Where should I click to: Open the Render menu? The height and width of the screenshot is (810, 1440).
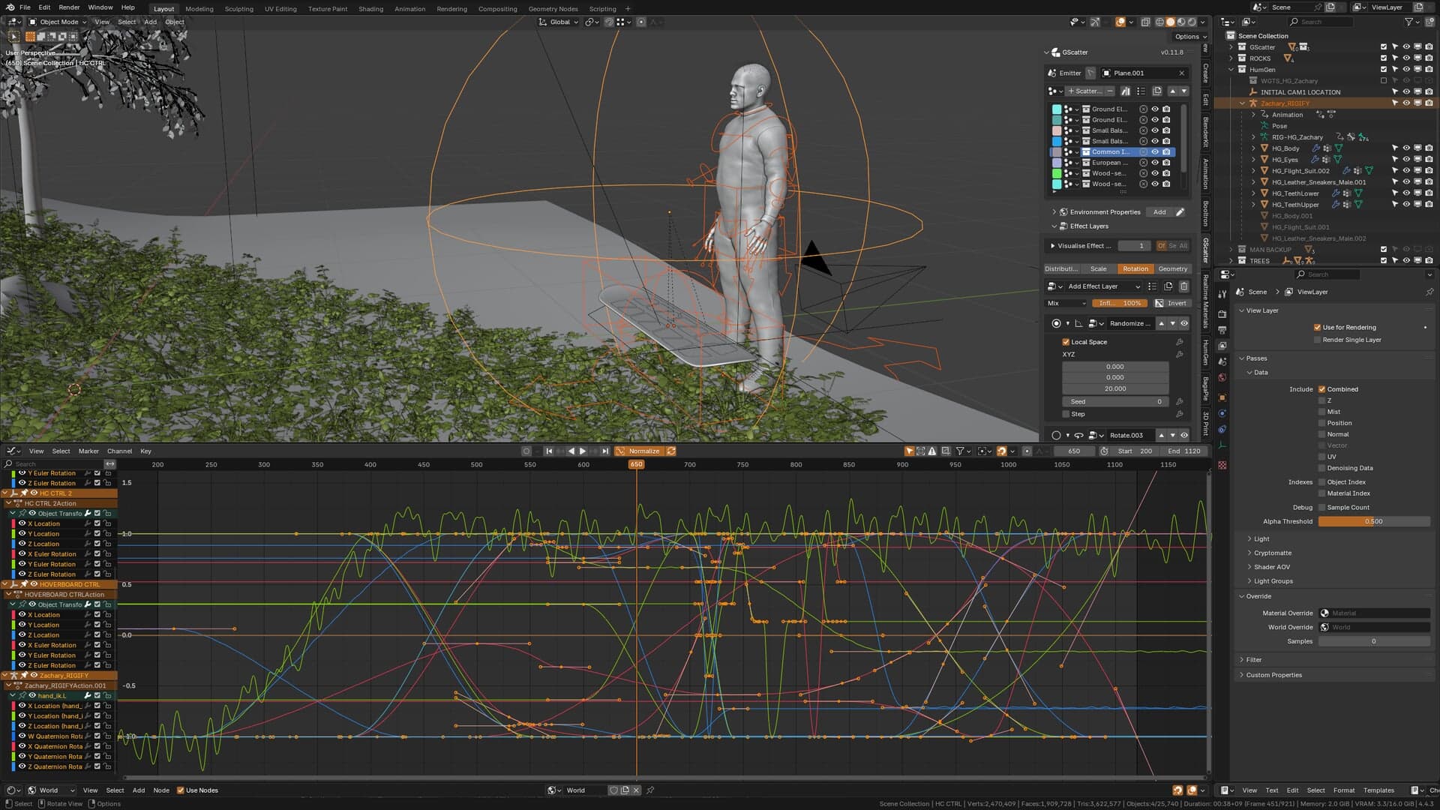pyautogui.click(x=69, y=7)
